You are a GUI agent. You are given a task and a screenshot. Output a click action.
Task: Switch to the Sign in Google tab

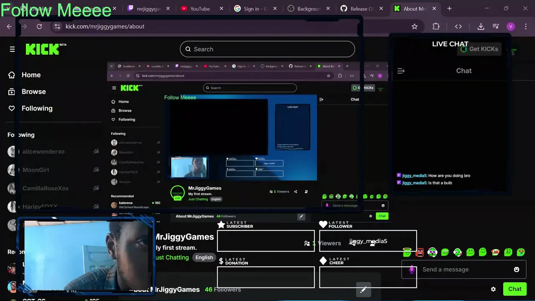point(255,8)
